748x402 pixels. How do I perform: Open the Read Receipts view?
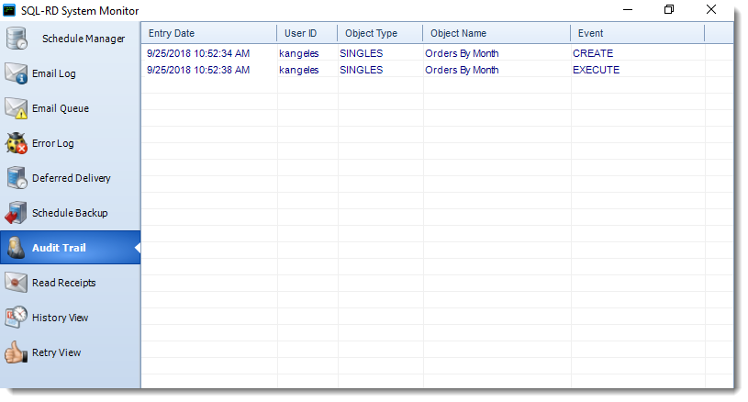pyautogui.click(x=64, y=283)
